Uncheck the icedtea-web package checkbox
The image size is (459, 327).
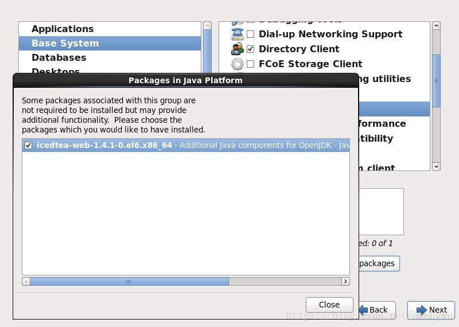point(28,145)
